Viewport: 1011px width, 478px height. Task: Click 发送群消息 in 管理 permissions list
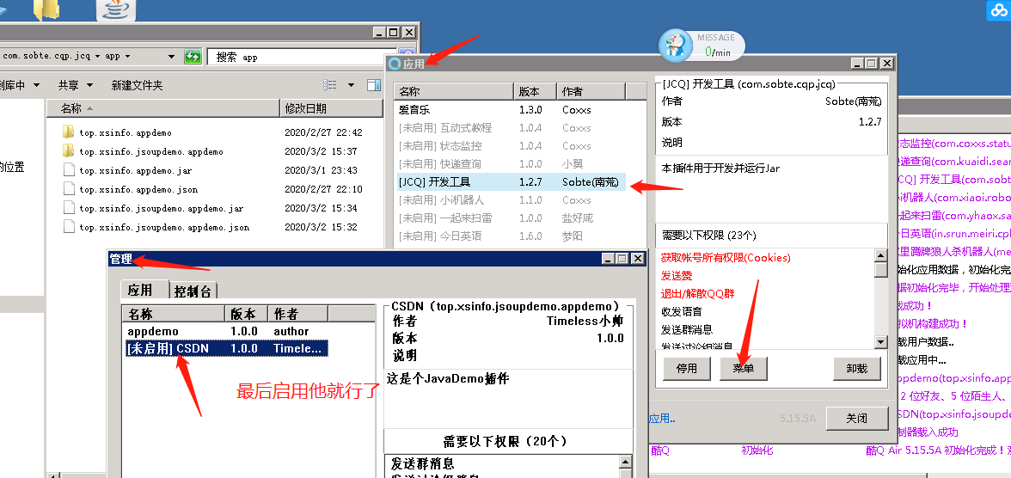coord(422,463)
